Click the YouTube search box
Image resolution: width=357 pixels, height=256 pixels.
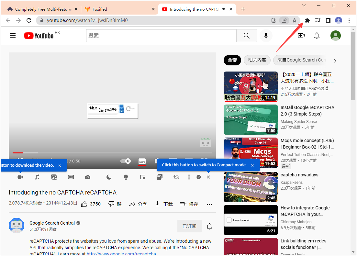click(161, 36)
